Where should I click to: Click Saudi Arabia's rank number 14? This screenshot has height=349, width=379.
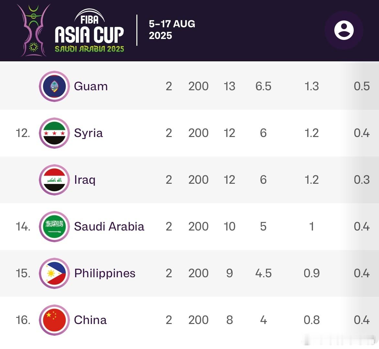coord(23,227)
